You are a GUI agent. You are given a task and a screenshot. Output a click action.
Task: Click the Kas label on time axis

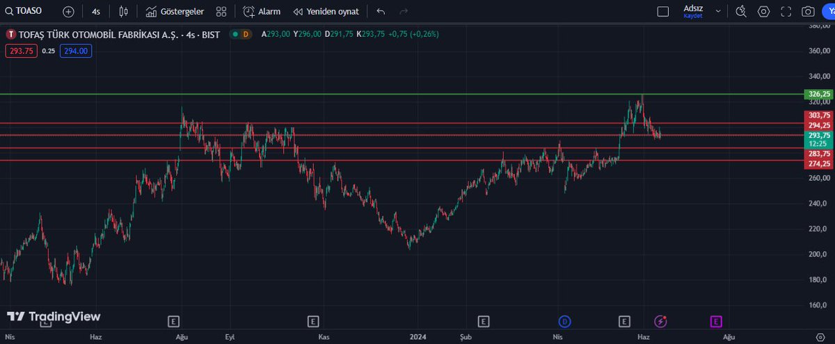[x=324, y=336]
